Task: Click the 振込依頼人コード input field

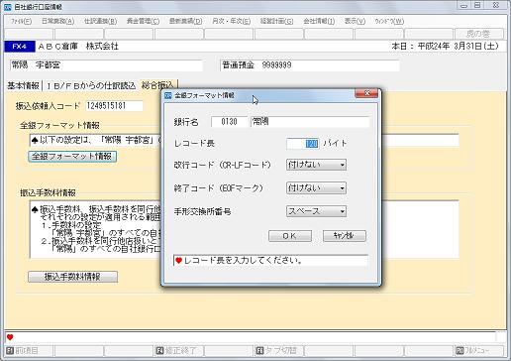Action: (x=114, y=106)
